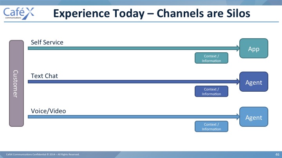Screen dimensions: 282x158
Task: Select the Context / Information box under Self Service
Action: point(211,58)
